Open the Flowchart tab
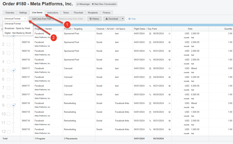The image size is (233, 144). [x=78, y=13]
